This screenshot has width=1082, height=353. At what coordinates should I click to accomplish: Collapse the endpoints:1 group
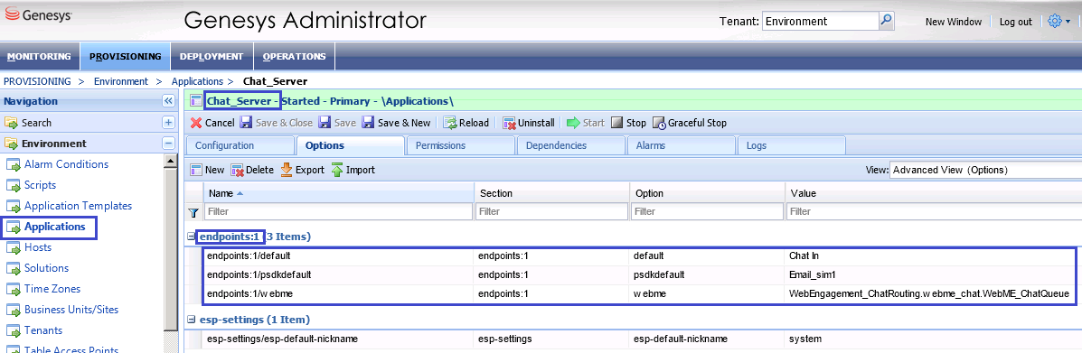point(191,237)
